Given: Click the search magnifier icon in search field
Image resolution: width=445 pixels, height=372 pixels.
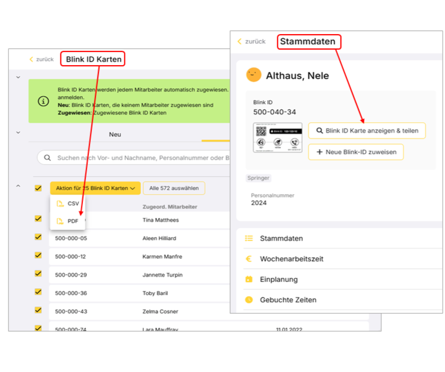Looking at the screenshot, I should (47, 158).
